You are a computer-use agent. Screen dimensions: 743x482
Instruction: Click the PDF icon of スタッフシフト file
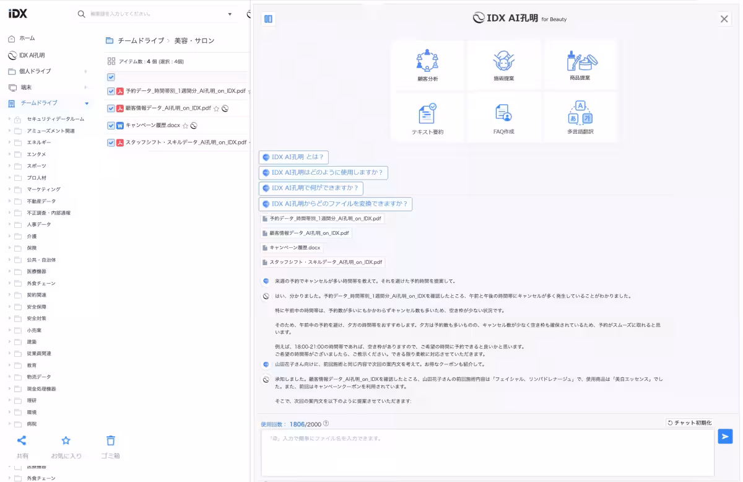pos(120,142)
